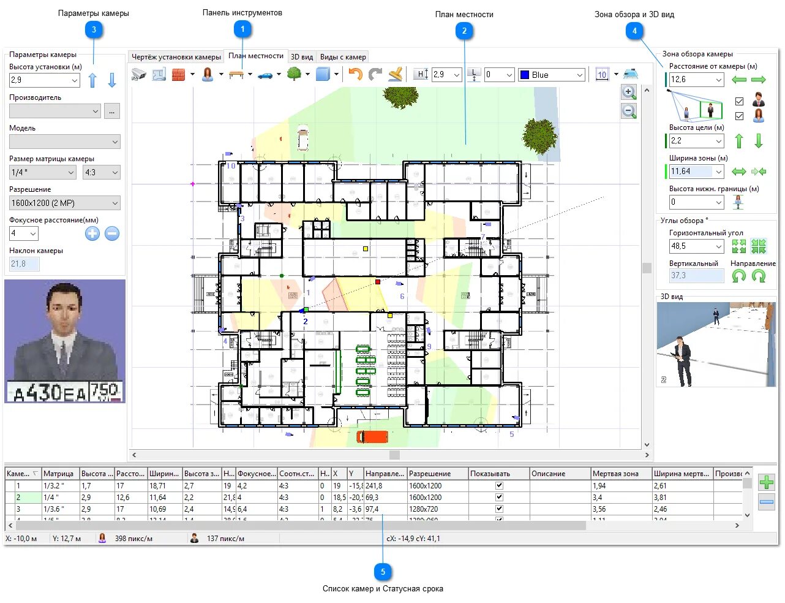
Task: Click the brush clear tool icon
Action: click(x=396, y=75)
